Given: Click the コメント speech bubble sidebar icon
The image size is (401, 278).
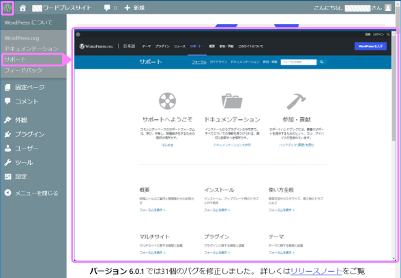Looking at the screenshot, I should [8, 101].
